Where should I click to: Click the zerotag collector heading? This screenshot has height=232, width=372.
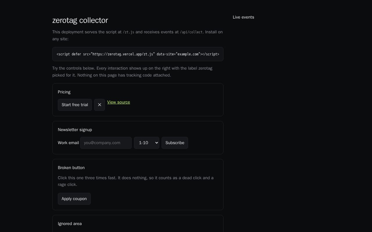pyautogui.click(x=80, y=20)
